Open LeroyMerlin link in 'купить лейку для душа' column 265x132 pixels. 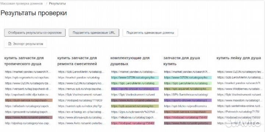click(x=240, y=78)
